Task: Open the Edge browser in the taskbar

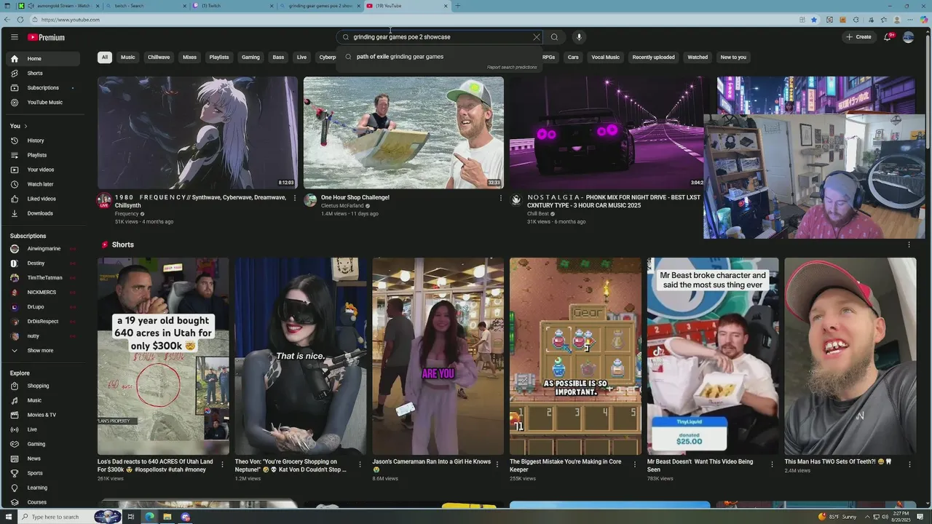Action: coord(149,517)
